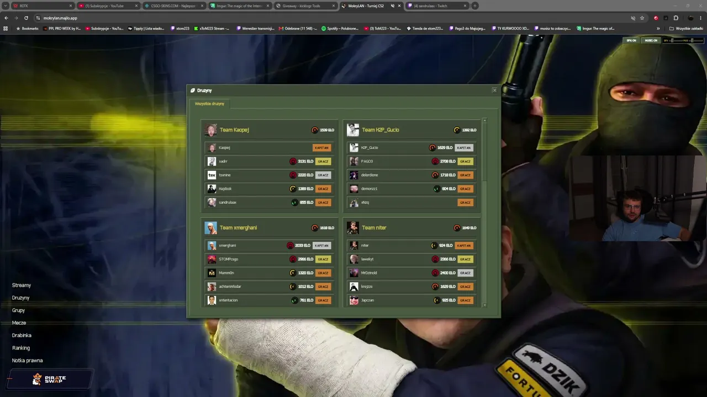Viewport: 707px width, 397px height.
Task: Click the rank icon beside MrDzinold's 2400 ELO
Action: coord(435,273)
